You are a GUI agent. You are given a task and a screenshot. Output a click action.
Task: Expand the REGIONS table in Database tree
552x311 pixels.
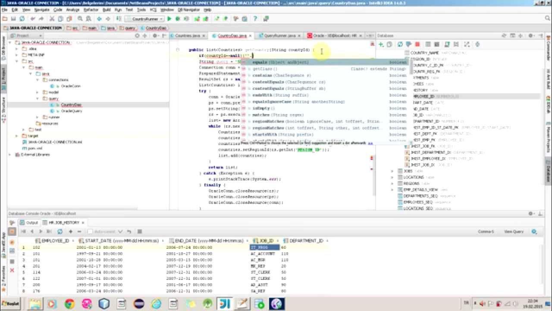click(x=392, y=183)
